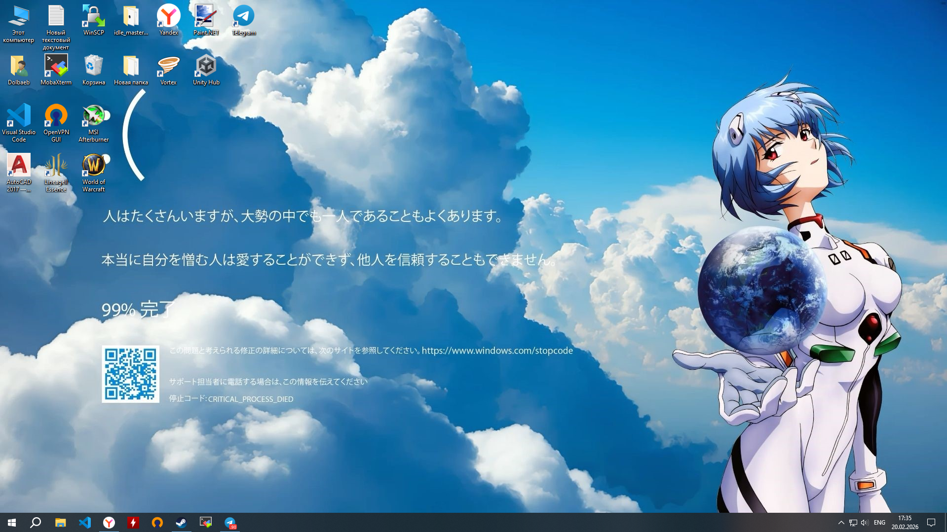Open Visual Studio Code from the taskbar

[84, 523]
